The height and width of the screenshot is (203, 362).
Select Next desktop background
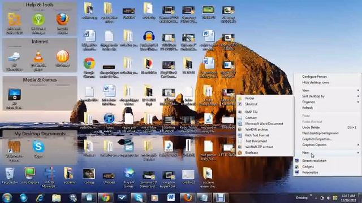327,133
